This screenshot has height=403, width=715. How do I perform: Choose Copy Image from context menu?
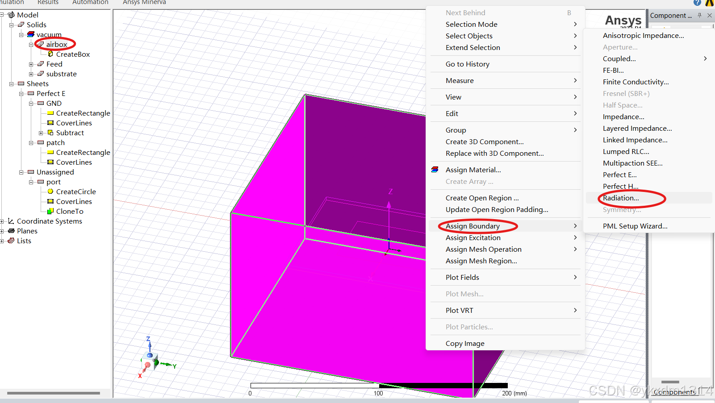pos(505,343)
